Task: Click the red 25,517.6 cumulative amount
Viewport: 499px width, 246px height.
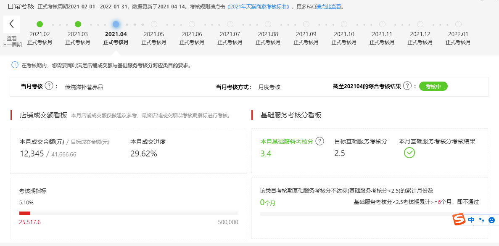Action: pyautogui.click(x=30, y=222)
